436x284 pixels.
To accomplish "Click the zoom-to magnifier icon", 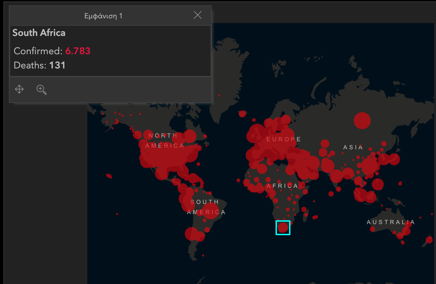I will coord(41,90).
